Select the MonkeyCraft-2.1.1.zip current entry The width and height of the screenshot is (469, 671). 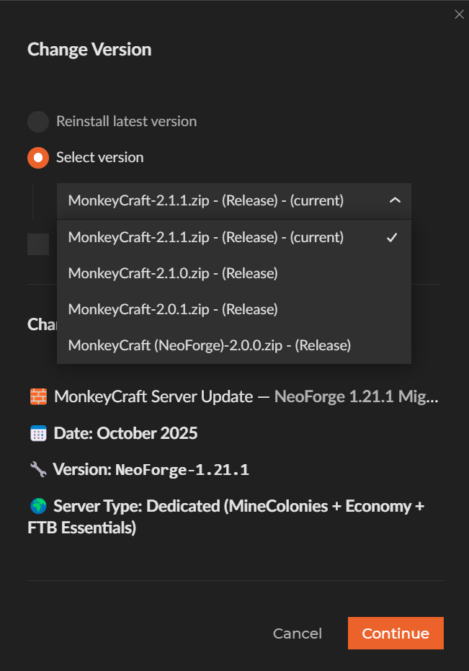pos(205,236)
